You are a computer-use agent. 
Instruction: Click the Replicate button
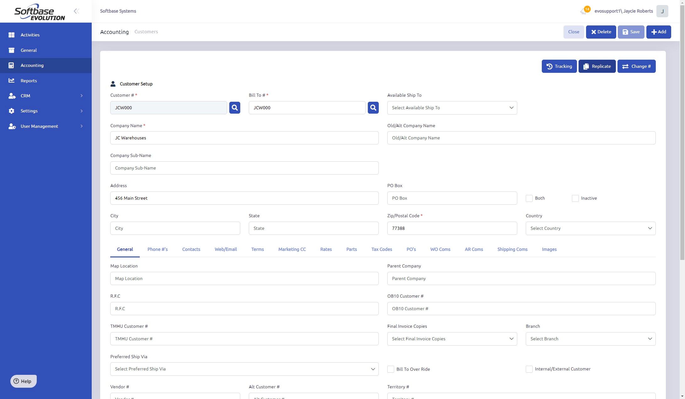click(597, 66)
